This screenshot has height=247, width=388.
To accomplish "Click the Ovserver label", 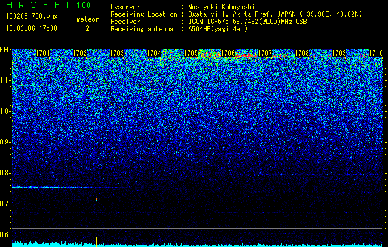I will pos(125,7).
